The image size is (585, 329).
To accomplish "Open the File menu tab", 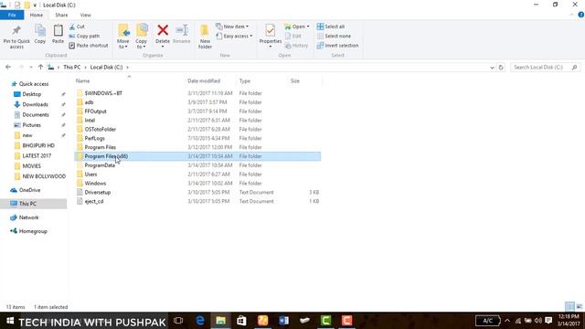I will coord(12,15).
